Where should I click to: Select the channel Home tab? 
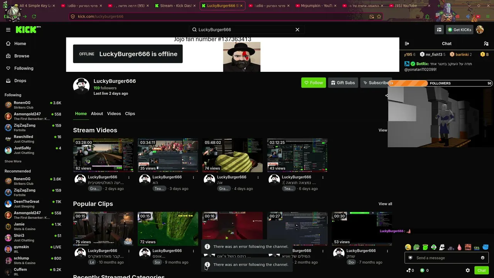coord(81,114)
